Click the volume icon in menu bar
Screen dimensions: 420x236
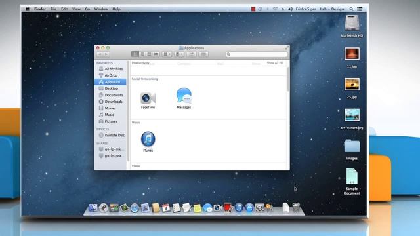point(290,9)
